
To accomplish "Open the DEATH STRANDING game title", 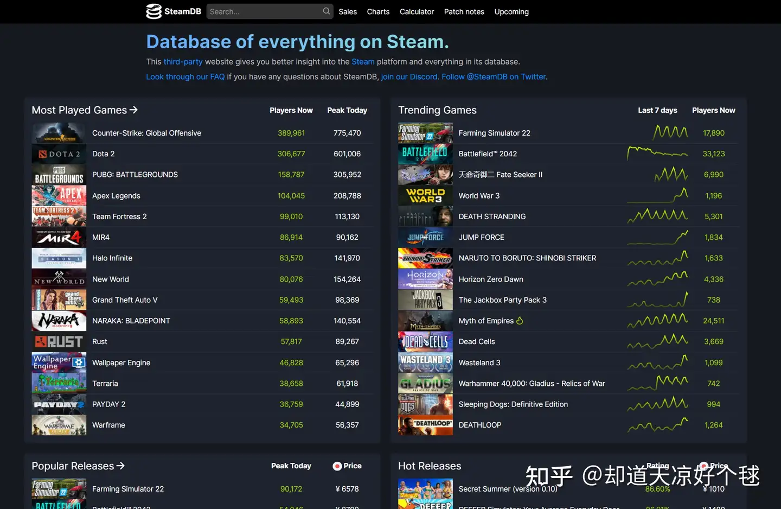I will 492,217.
